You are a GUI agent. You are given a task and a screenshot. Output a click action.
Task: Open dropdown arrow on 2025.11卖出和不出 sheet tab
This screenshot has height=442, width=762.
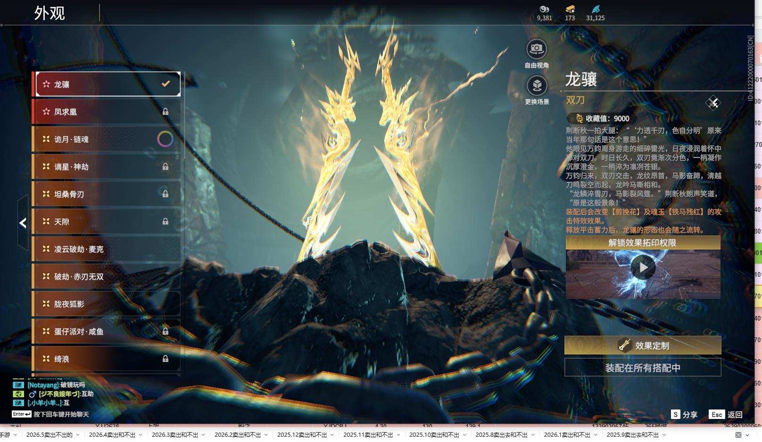click(398, 435)
